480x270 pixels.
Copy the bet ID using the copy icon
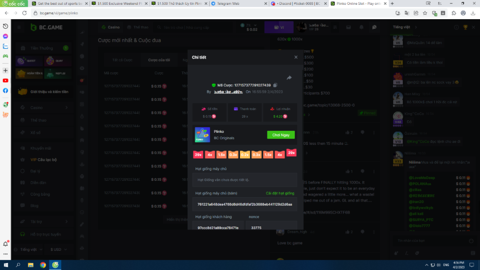point(275,85)
